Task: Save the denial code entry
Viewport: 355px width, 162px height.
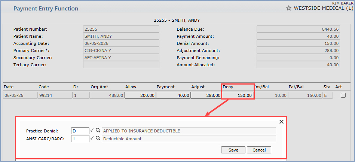Action: pos(233,150)
